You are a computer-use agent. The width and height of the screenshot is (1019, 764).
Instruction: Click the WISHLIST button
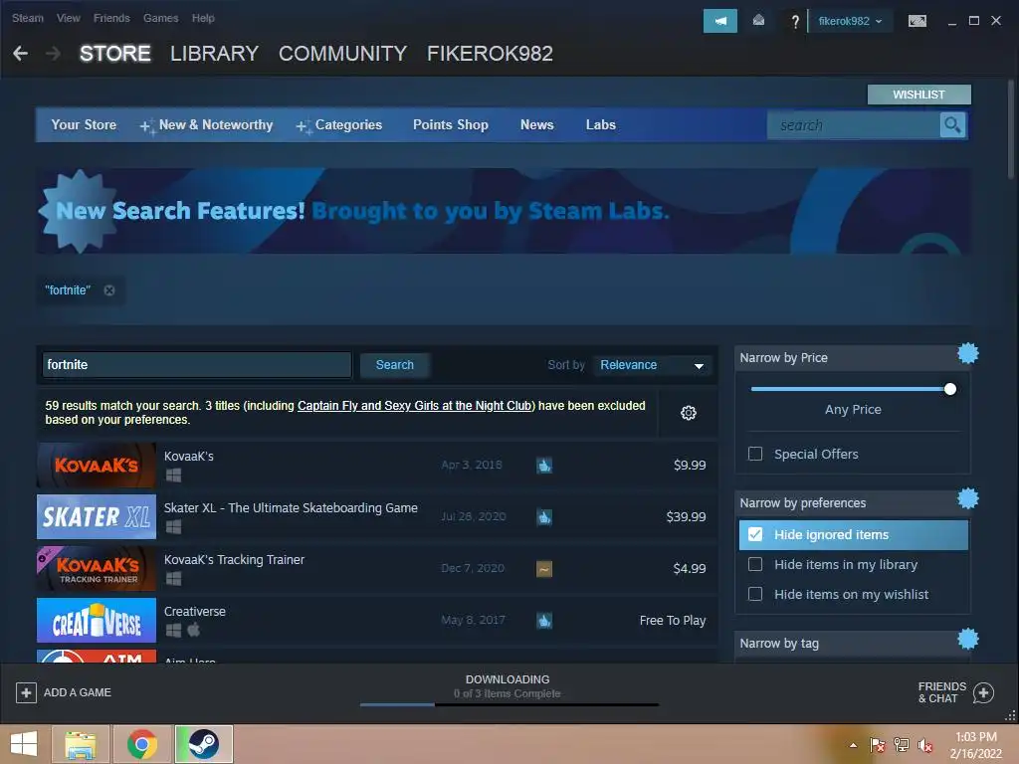[918, 95]
